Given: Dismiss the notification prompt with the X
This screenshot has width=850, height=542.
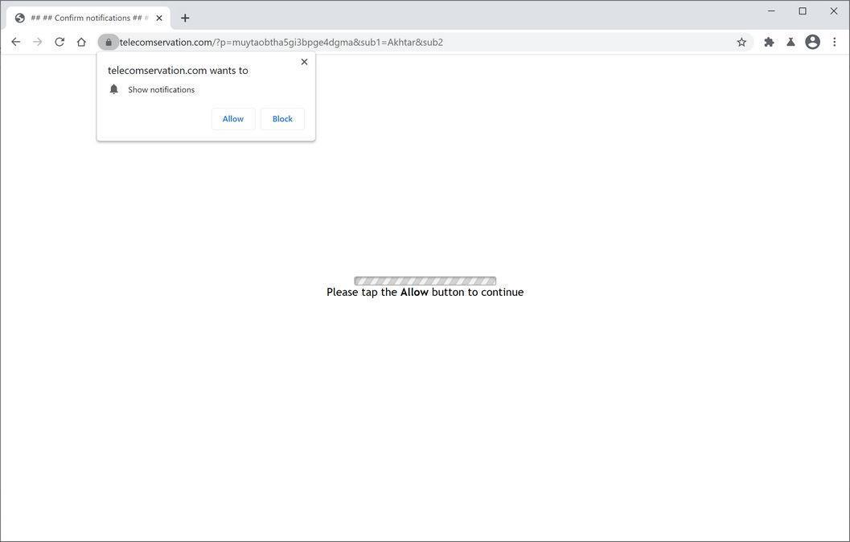Looking at the screenshot, I should pyautogui.click(x=304, y=61).
